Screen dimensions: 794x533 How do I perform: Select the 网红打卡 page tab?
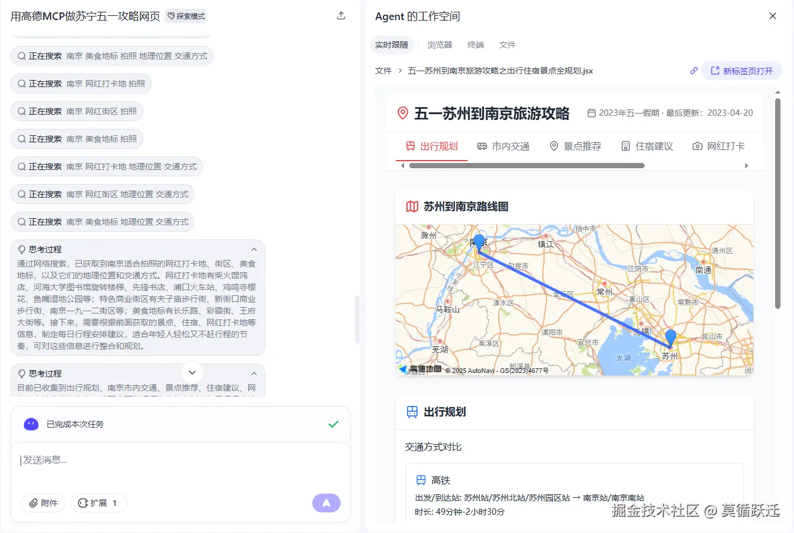coord(719,146)
